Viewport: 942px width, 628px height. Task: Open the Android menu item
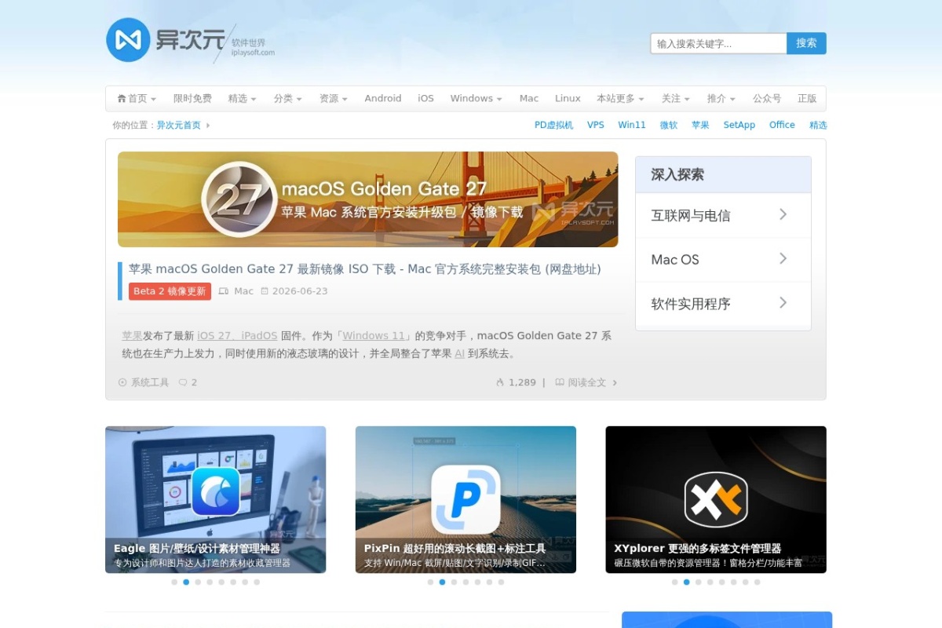pyautogui.click(x=383, y=98)
